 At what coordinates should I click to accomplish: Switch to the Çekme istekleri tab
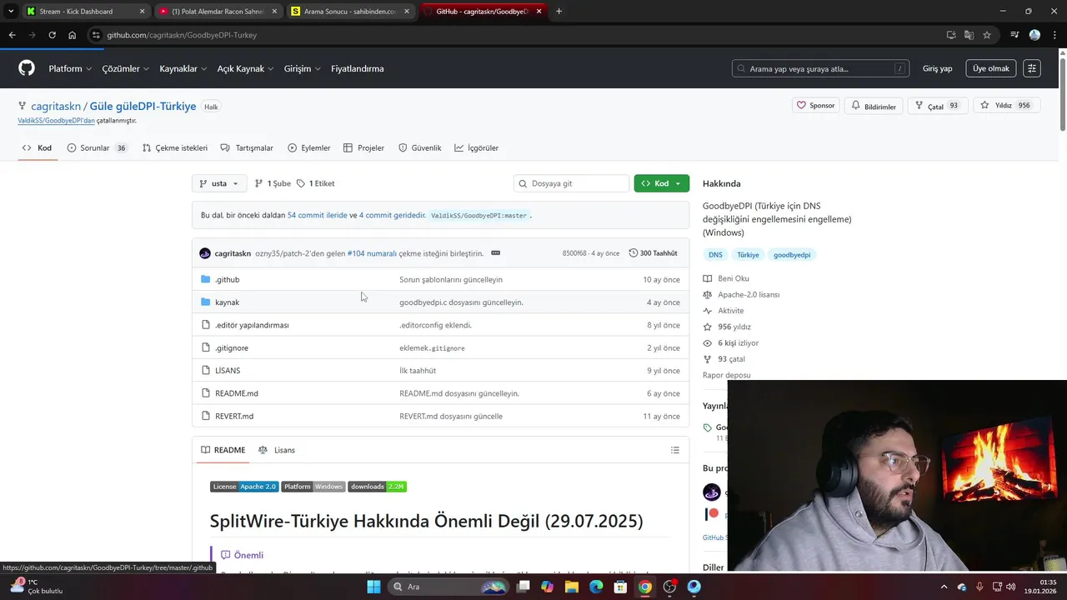[174, 147]
